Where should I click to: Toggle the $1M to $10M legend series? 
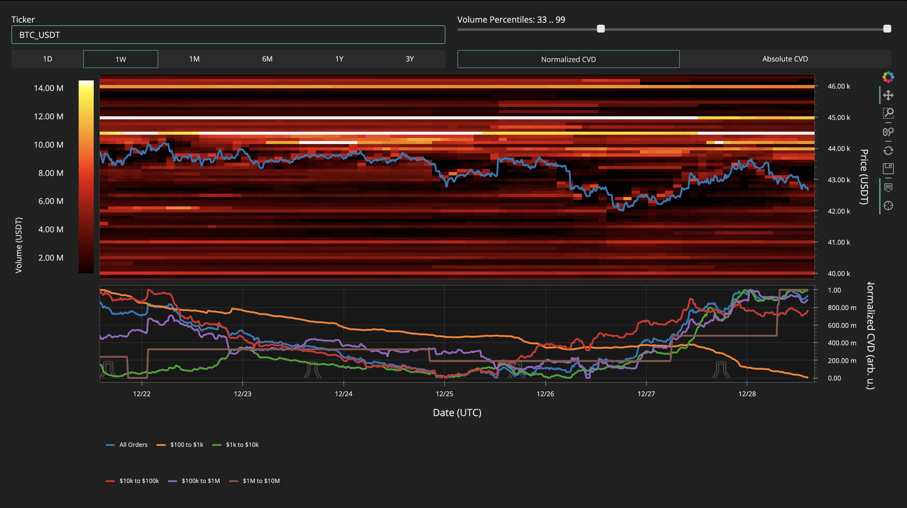tap(255, 481)
